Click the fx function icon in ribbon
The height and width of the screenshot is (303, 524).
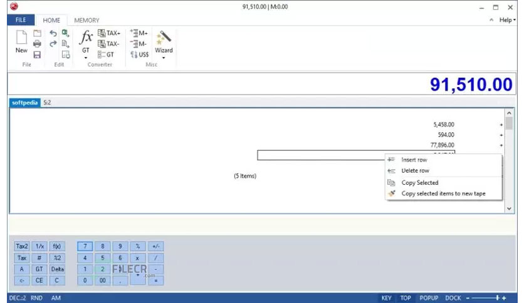click(86, 37)
